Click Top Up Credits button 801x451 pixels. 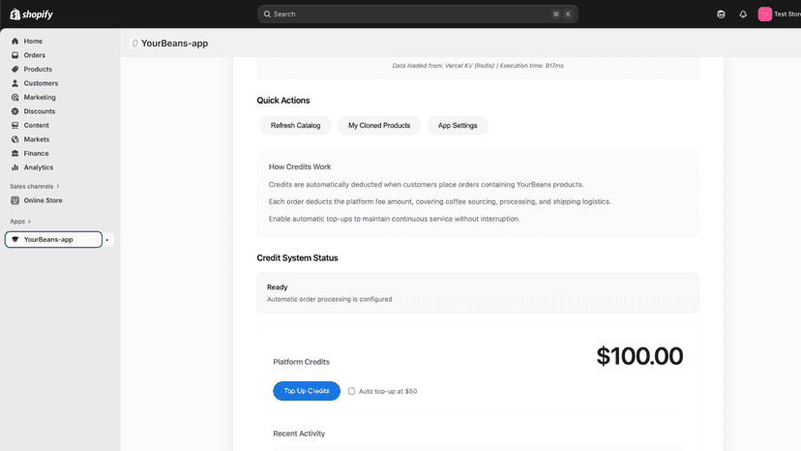click(x=307, y=391)
